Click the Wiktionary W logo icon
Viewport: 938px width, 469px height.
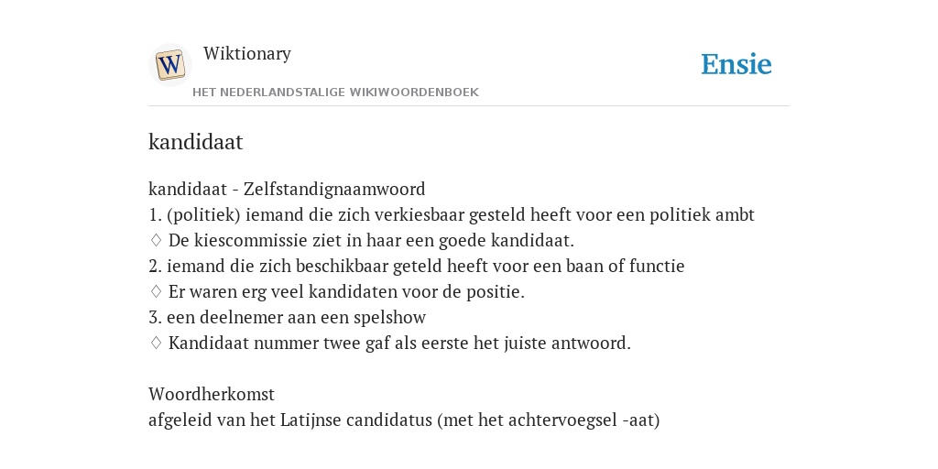169,65
